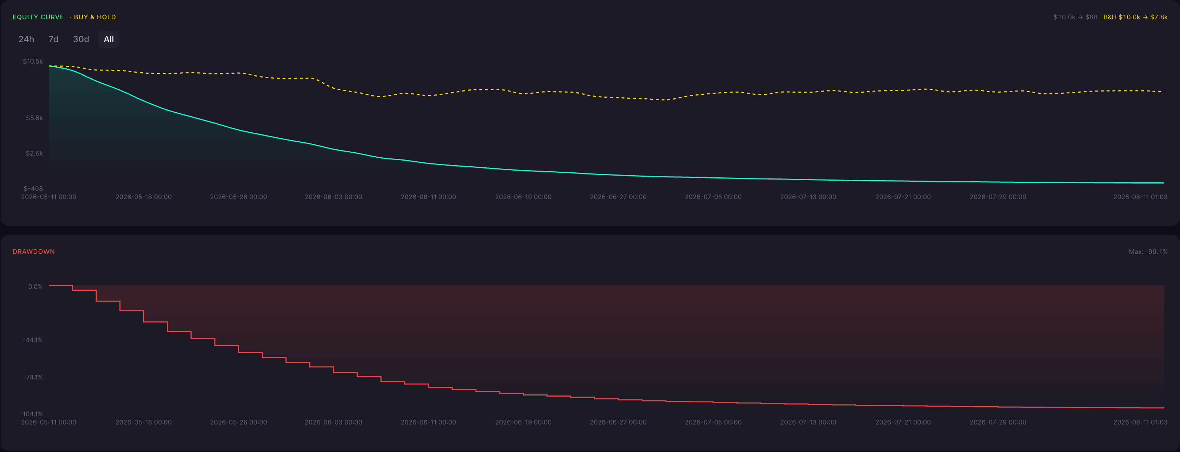Click the DRAWDOWN panel title

(33, 252)
